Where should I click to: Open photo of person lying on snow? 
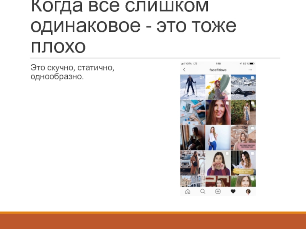(x=243, y=87)
